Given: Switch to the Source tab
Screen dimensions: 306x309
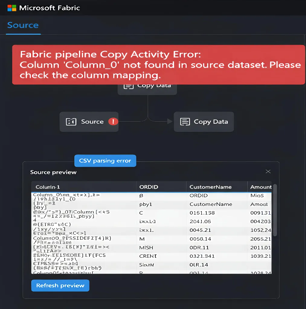Looking at the screenshot, I should 23,25.
